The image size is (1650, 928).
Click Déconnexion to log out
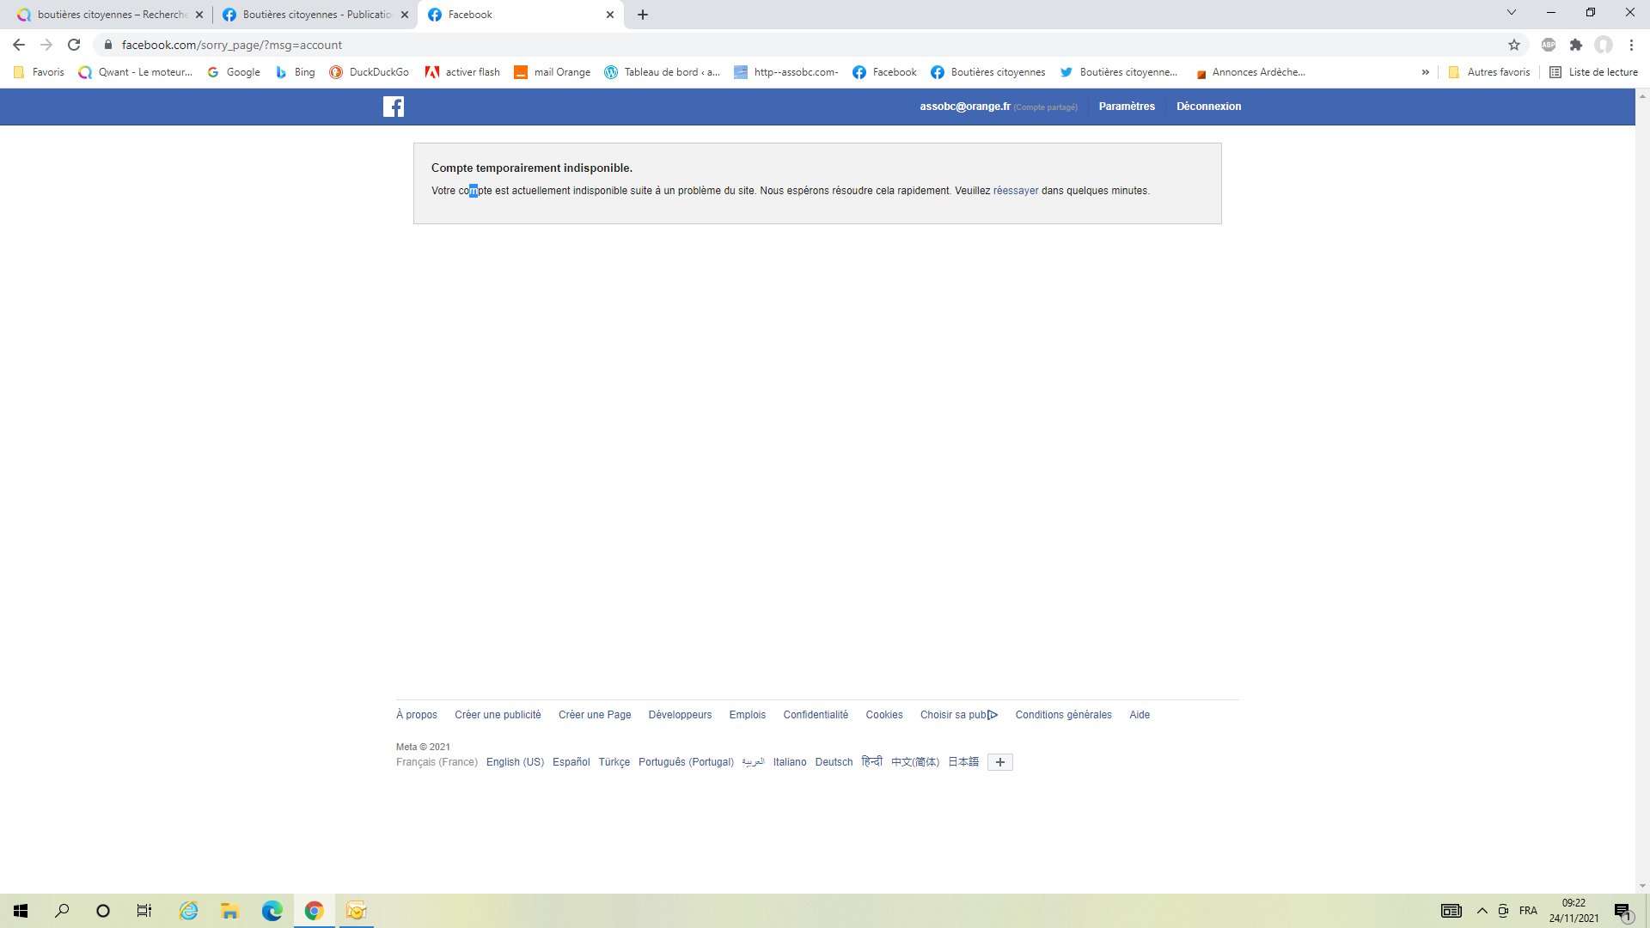[x=1208, y=107]
